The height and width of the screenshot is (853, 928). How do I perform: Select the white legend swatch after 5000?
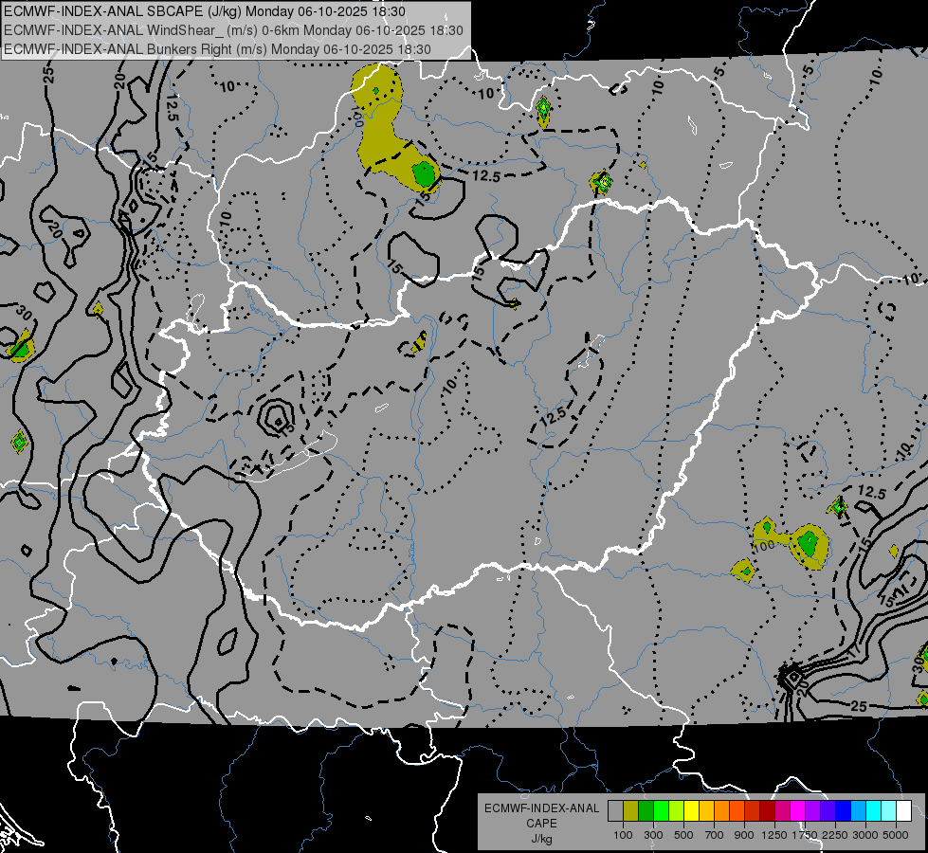click(x=903, y=811)
